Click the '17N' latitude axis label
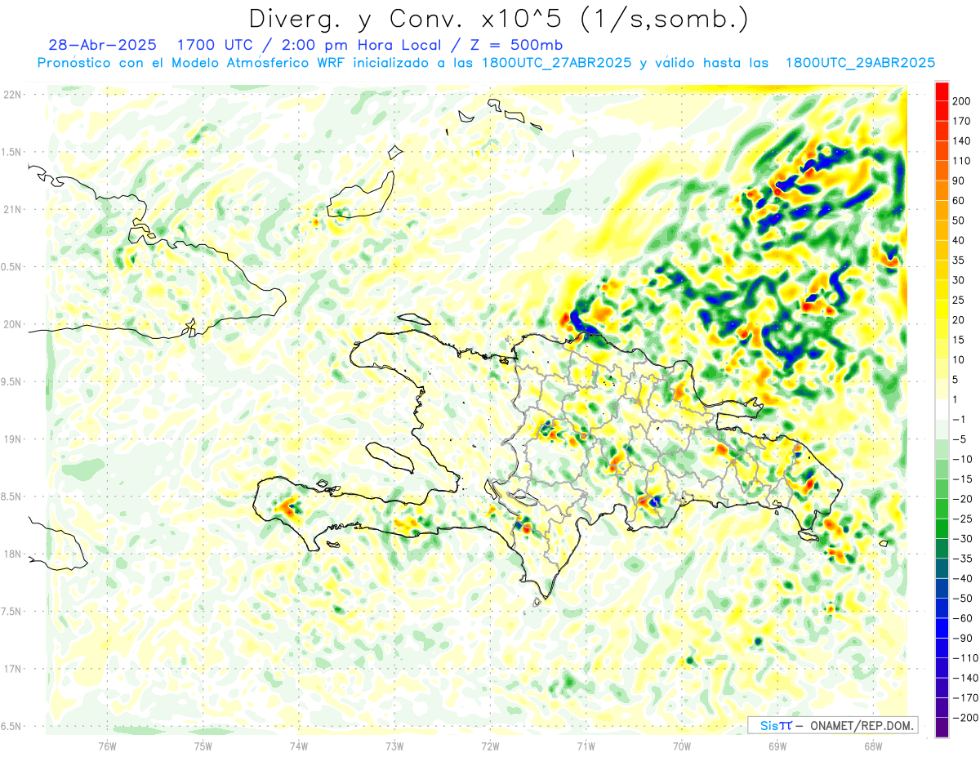The height and width of the screenshot is (757, 980). click(x=12, y=669)
